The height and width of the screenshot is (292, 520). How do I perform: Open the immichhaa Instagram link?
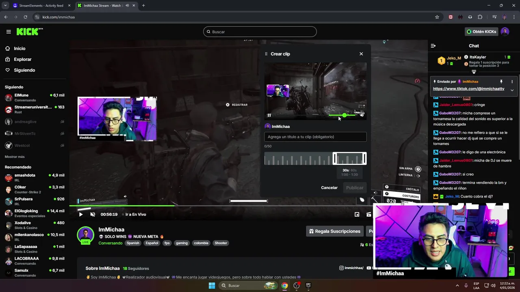pyautogui.click(x=351, y=268)
